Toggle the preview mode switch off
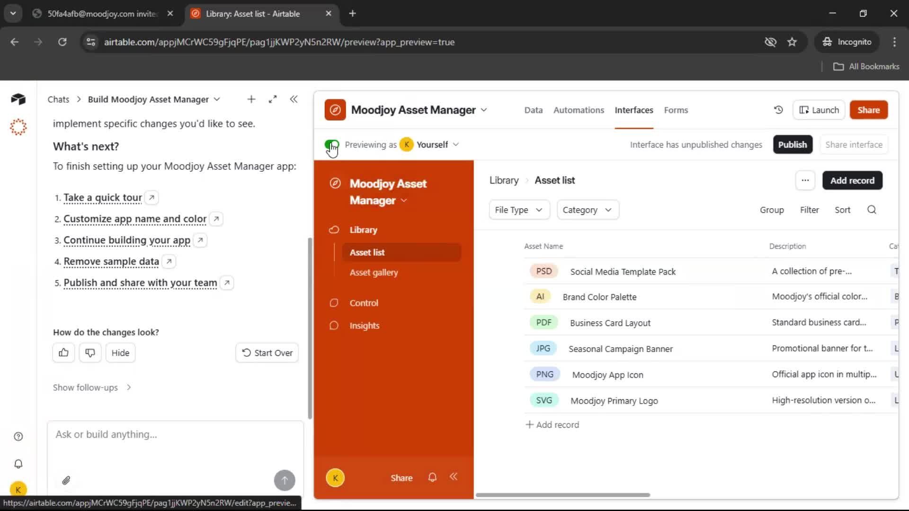This screenshot has width=909, height=511. [332, 144]
